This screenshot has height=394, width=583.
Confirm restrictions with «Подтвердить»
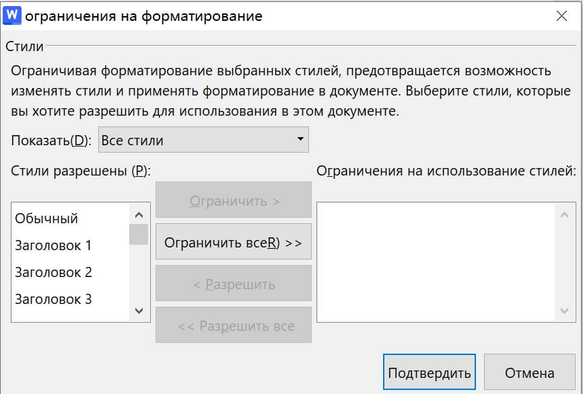point(431,371)
